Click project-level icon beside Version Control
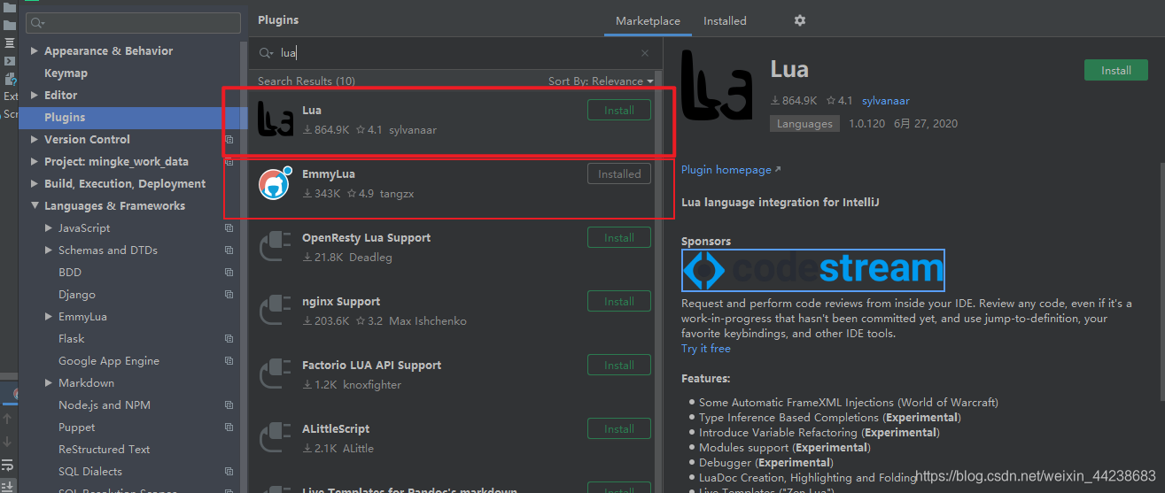 pyautogui.click(x=229, y=140)
